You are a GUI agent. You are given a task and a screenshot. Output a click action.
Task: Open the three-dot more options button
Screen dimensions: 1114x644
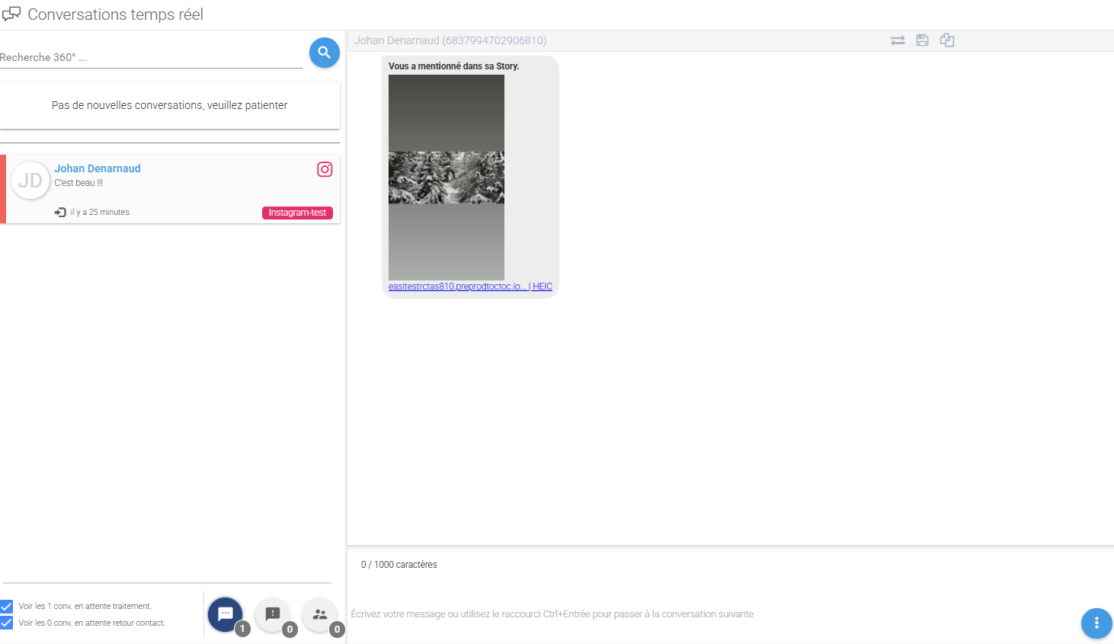[x=1096, y=623]
